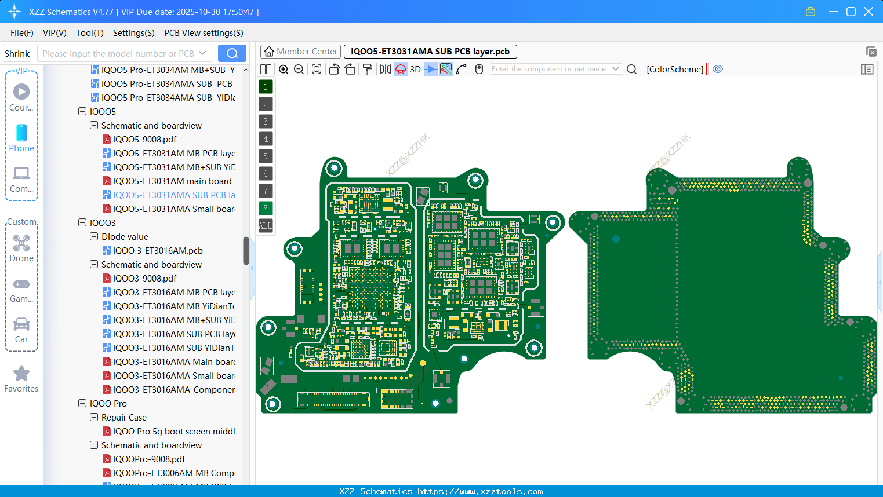The image size is (883, 497).
Task: Open the Phone section in the sidebar
Action: click(21, 139)
